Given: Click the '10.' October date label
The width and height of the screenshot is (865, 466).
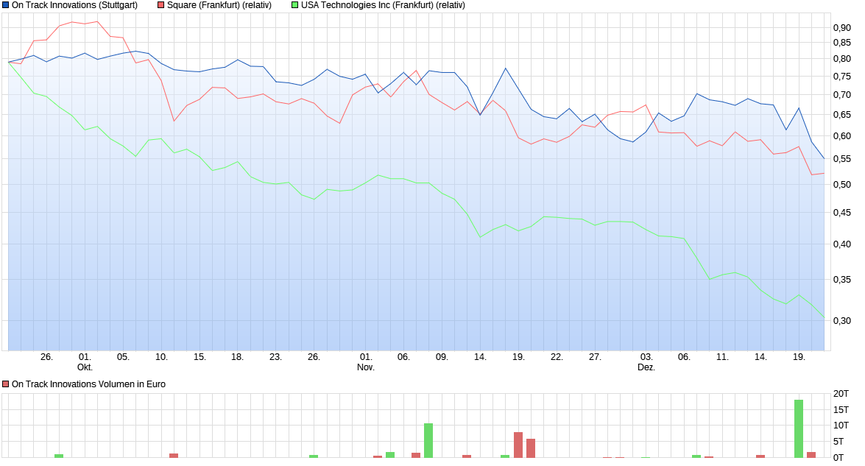Looking at the screenshot, I should [x=162, y=357].
